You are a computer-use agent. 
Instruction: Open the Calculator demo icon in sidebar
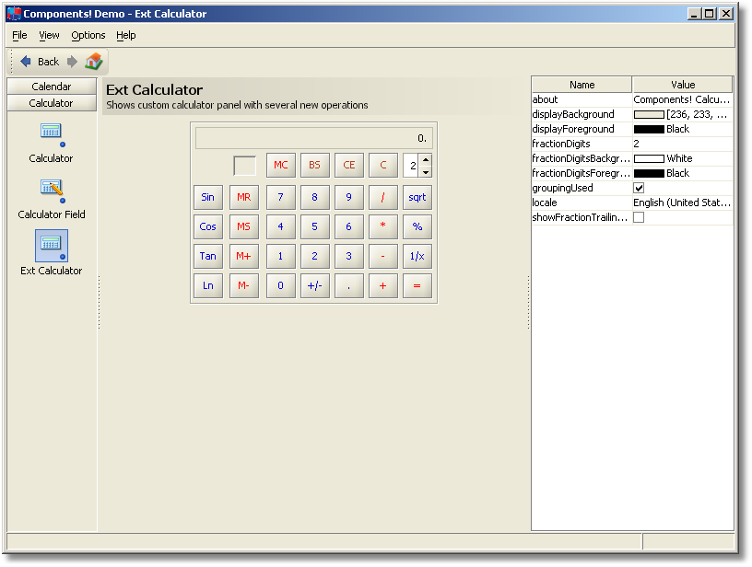51,133
